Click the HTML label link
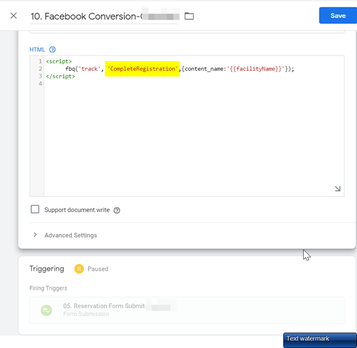The image size is (357, 348). pyautogui.click(x=37, y=50)
